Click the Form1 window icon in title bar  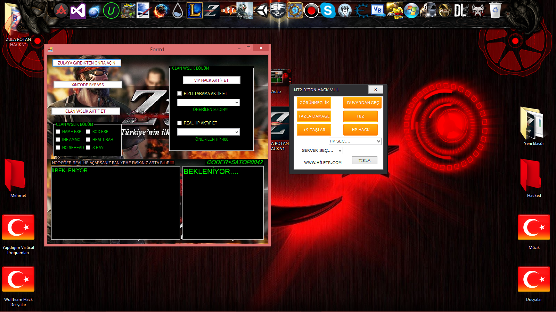tap(50, 50)
